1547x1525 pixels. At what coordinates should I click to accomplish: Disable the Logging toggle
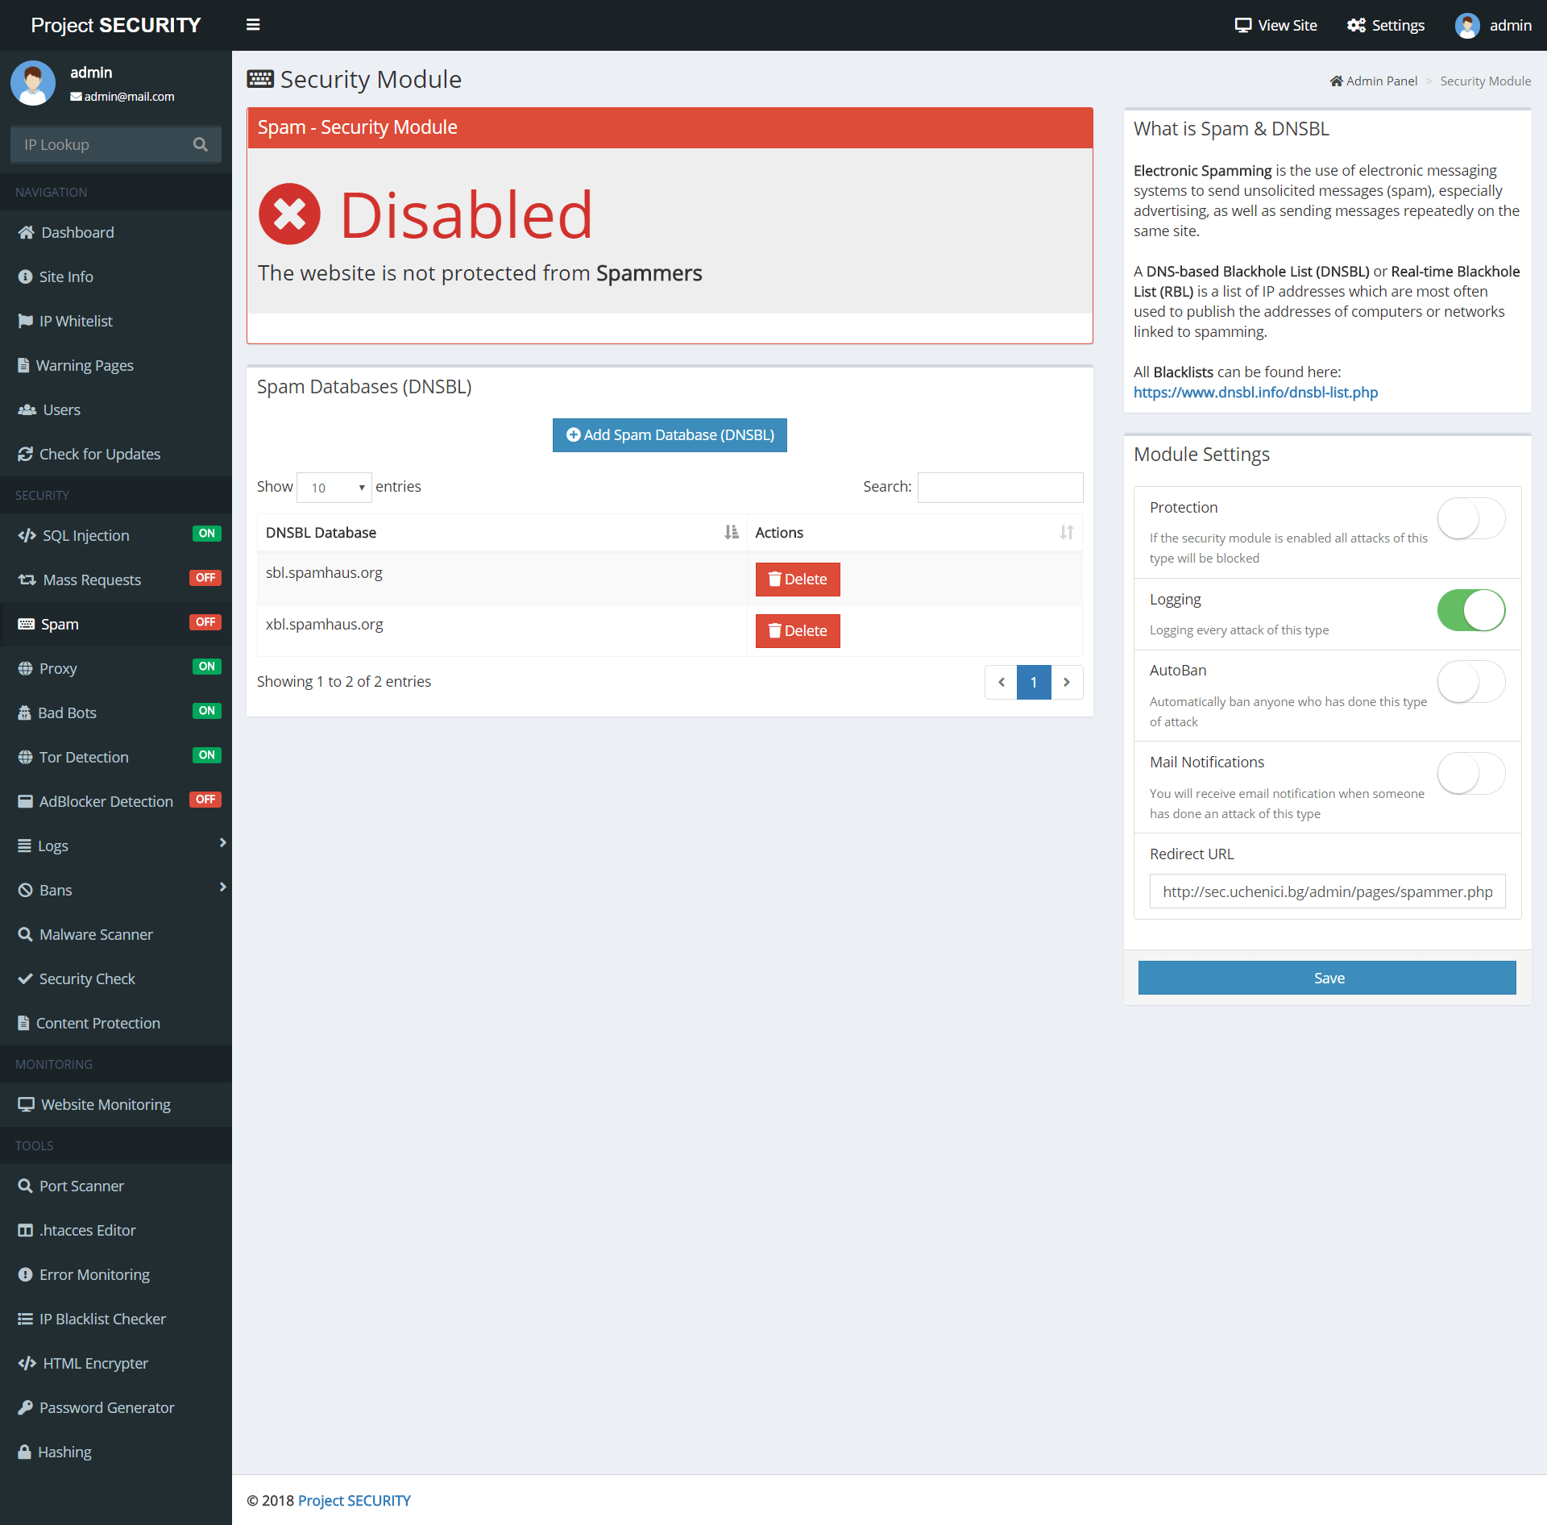1470,610
